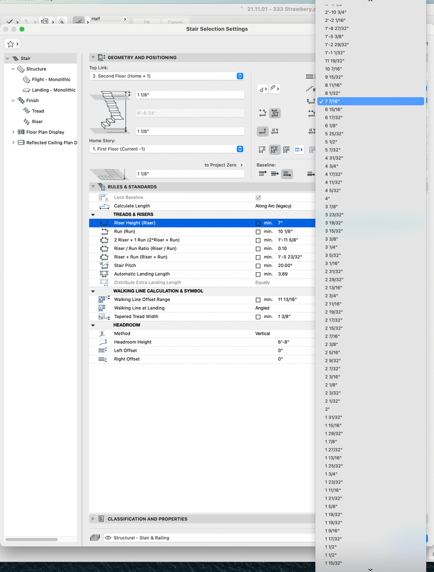Viewport: 434px width, 572px height.
Task: Click the layer stack icon at bottom left
Action: click(x=95, y=538)
